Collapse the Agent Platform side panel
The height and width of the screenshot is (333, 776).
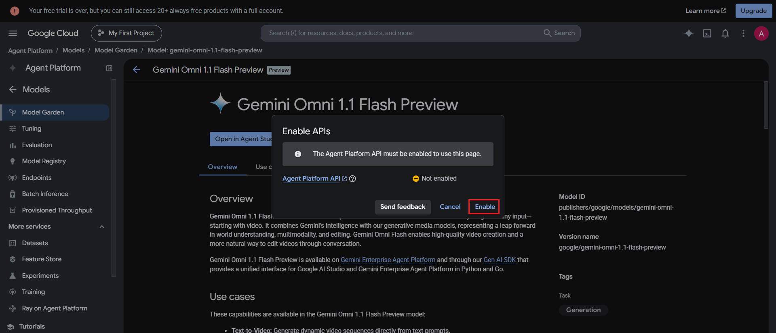pos(109,68)
